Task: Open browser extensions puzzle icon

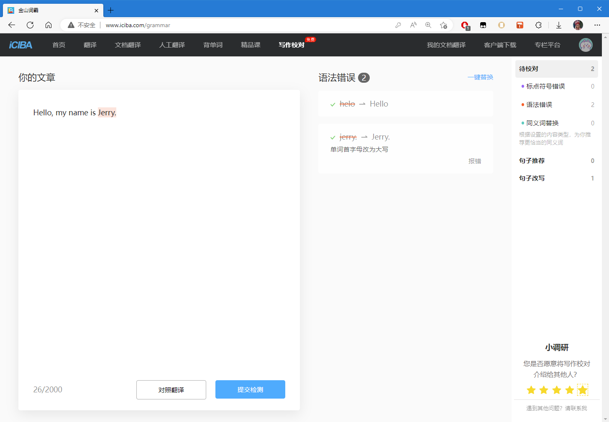Action: (538, 25)
